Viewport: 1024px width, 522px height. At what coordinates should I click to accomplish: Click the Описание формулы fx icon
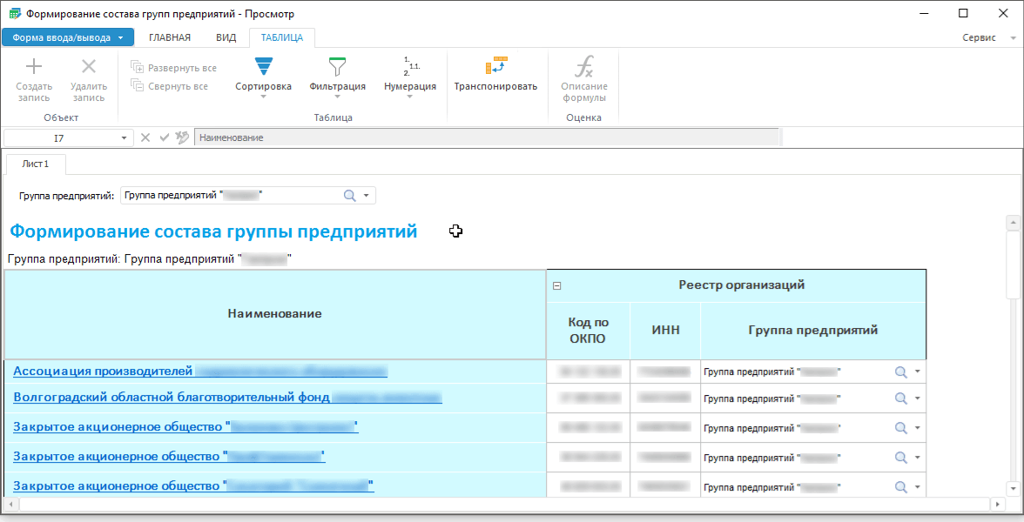click(x=583, y=66)
